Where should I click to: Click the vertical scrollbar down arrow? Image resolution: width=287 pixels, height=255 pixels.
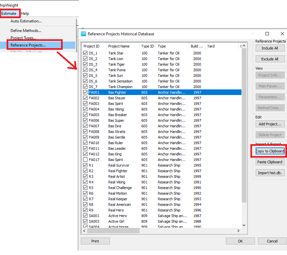[x=244, y=225]
